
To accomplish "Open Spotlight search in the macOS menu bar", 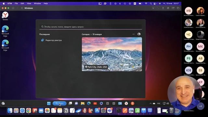I will [151, 4].
